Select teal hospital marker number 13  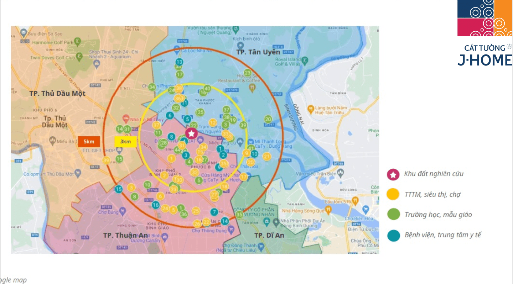tap(179, 62)
